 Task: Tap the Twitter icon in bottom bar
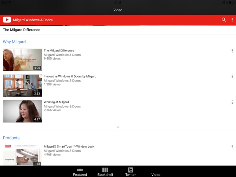click(x=131, y=170)
